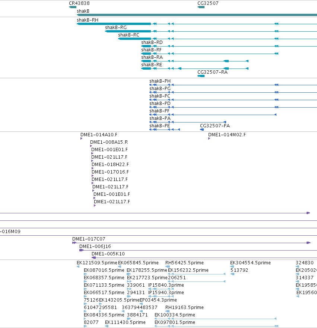This screenshot has width=317, height=328.
Task: Open the shakB-PA coding feature
Action: (x=188, y=122)
